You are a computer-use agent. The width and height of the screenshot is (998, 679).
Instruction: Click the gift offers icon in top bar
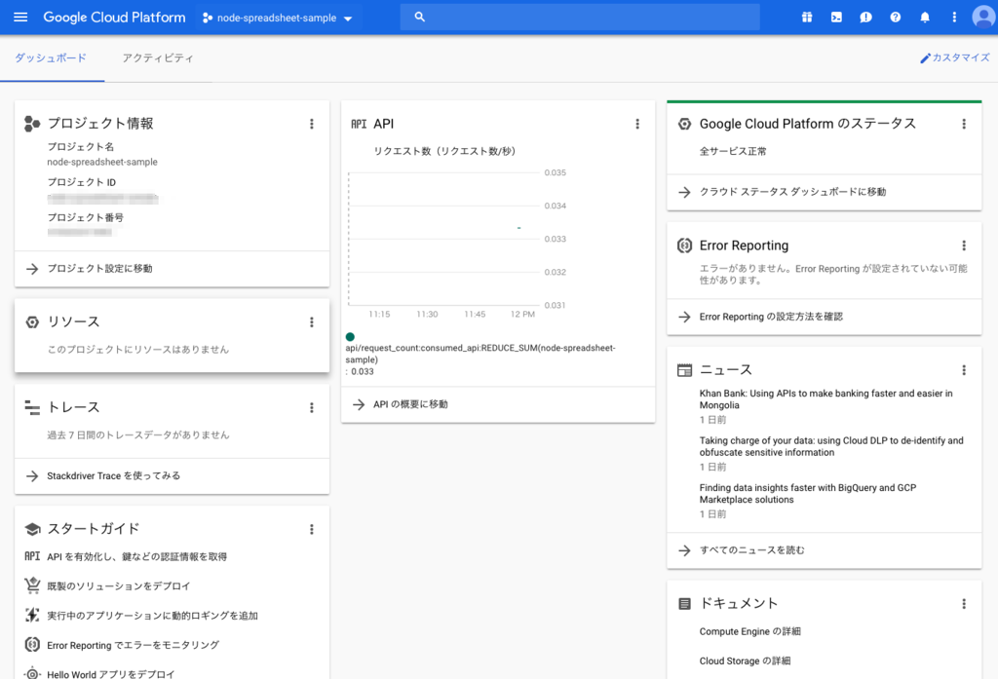pos(807,17)
